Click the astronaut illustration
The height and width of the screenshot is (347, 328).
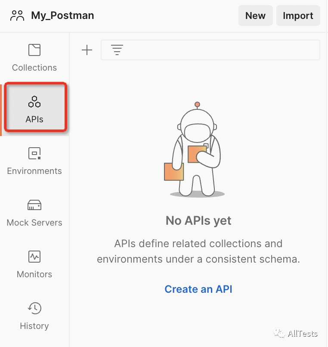195,149
